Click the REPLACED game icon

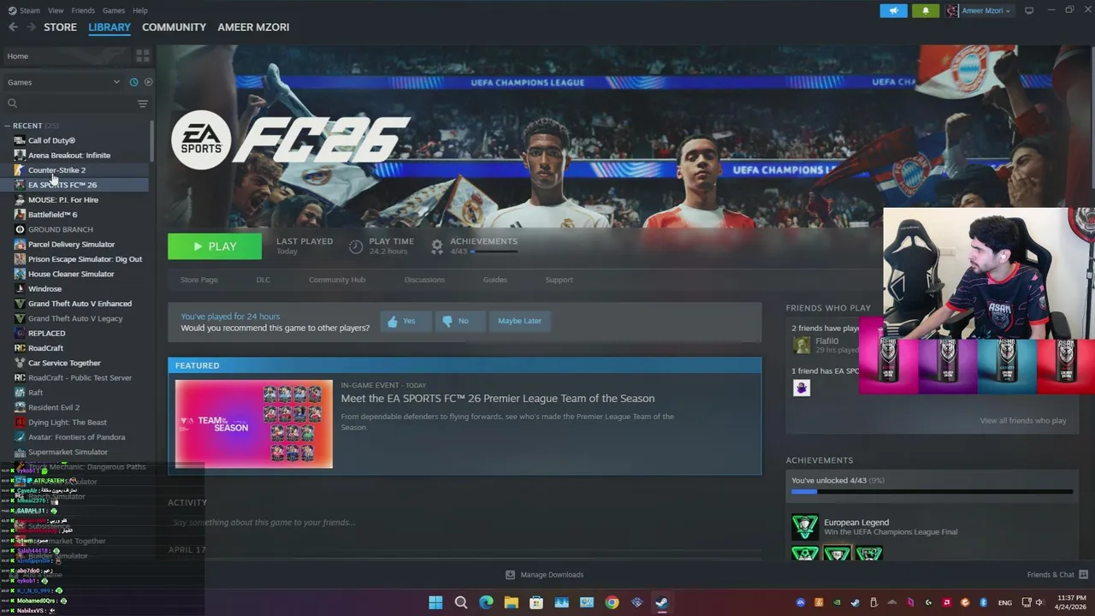(20, 333)
